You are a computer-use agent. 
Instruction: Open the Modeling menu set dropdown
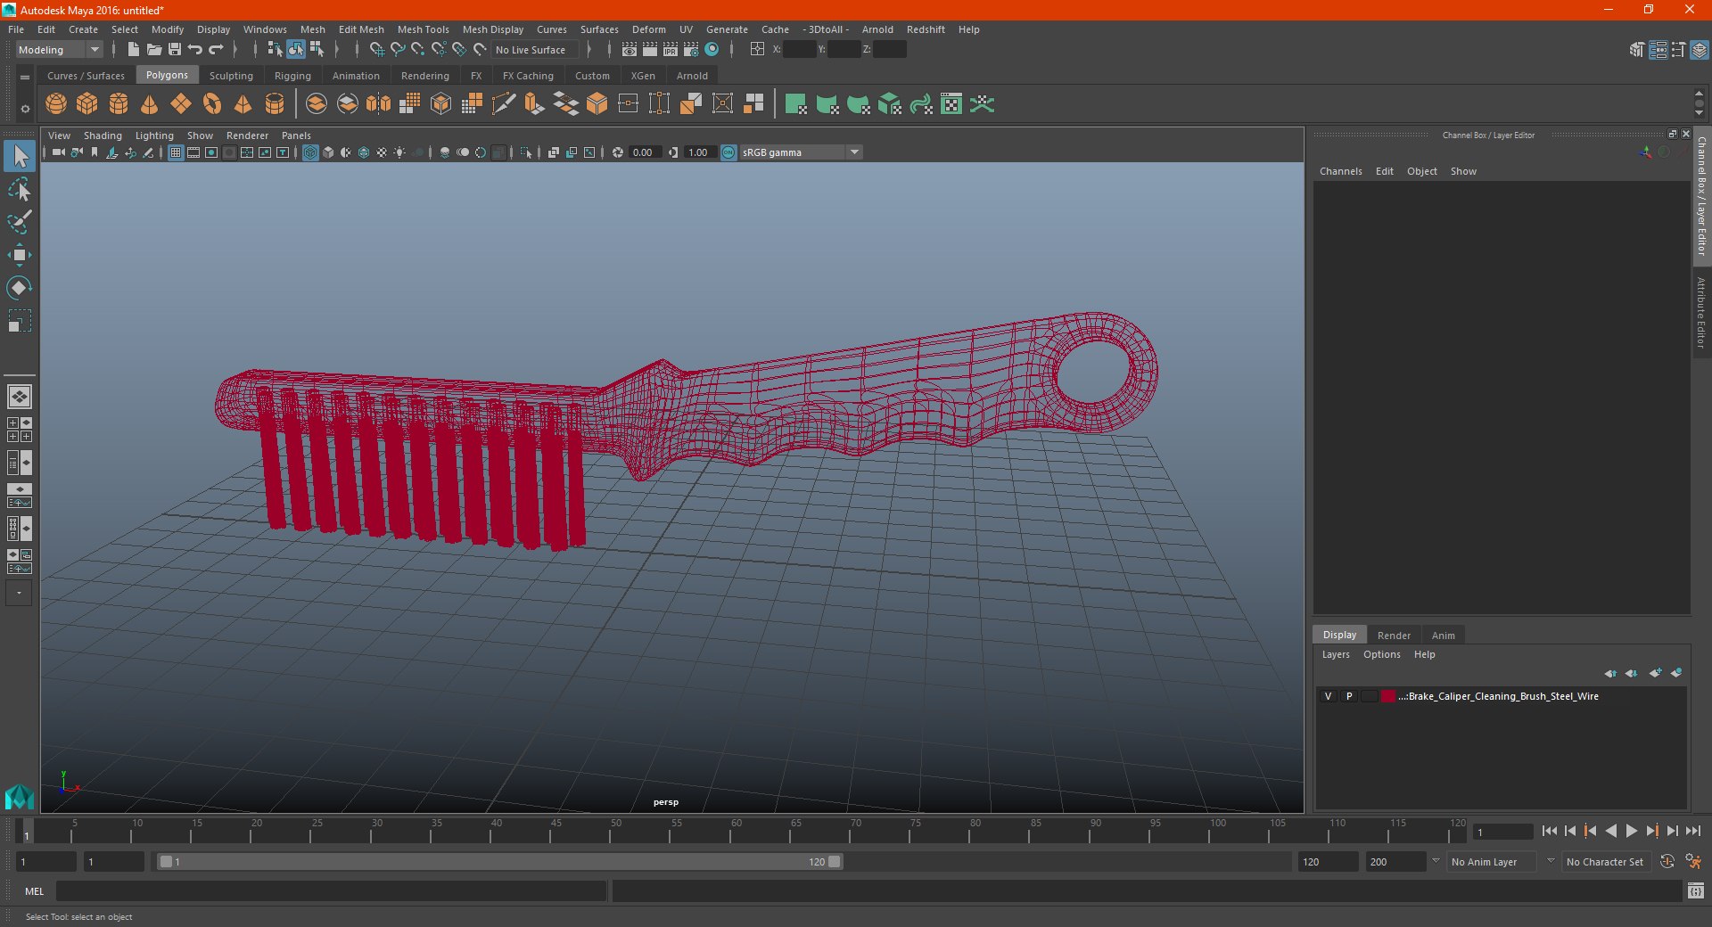click(x=59, y=50)
